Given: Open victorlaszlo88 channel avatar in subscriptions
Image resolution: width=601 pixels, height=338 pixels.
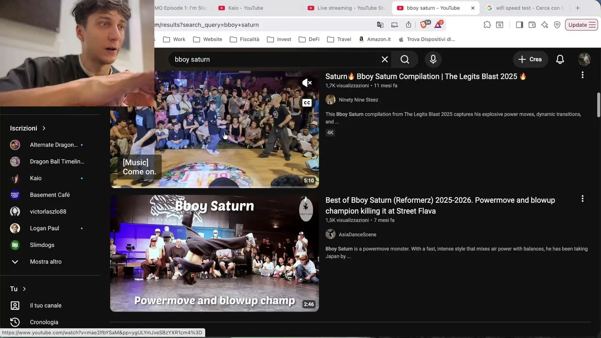Looking at the screenshot, I should pos(15,212).
